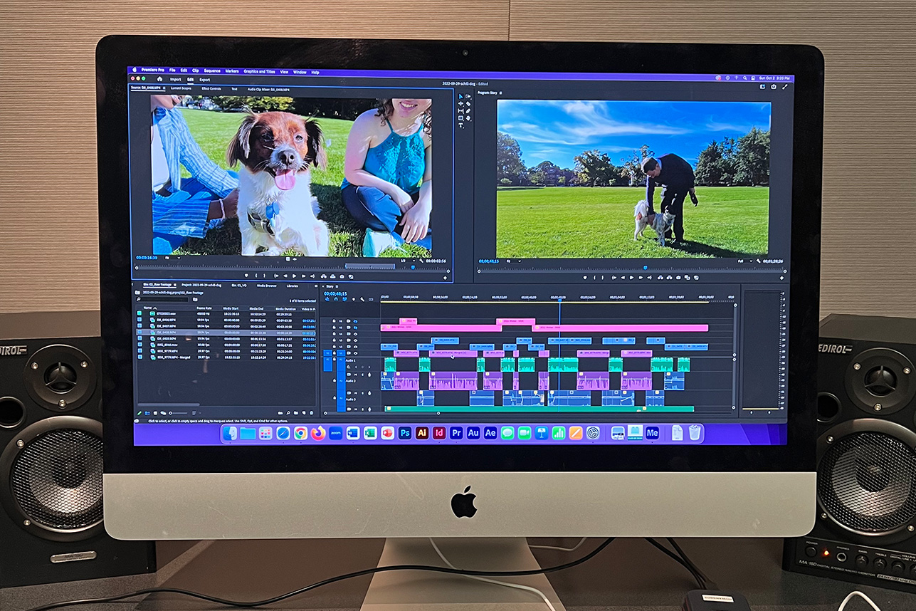The height and width of the screenshot is (611, 916).
Task: Select the Razor tool
Action: click(x=468, y=103)
